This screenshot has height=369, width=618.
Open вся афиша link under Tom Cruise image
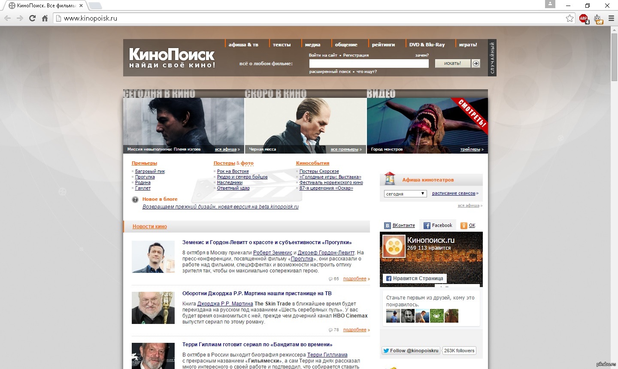[226, 149]
